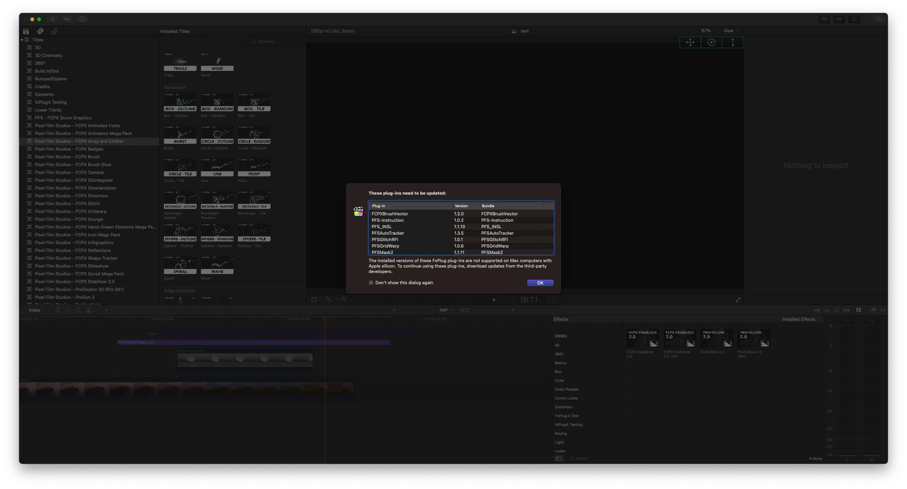
Task: Click the retime speedometer icon
Action: coord(344,299)
